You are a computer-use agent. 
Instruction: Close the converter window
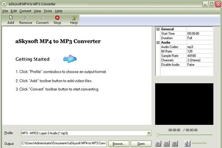tap(218, 4)
